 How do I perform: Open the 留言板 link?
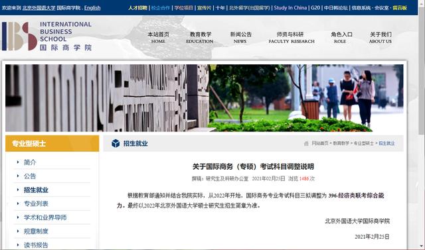(400, 8)
